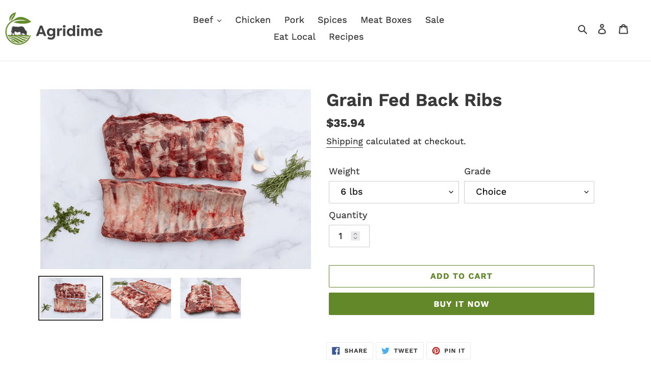The image size is (651, 366).
Task: Click the quantity stepper up arrow
Action: click(354, 233)
